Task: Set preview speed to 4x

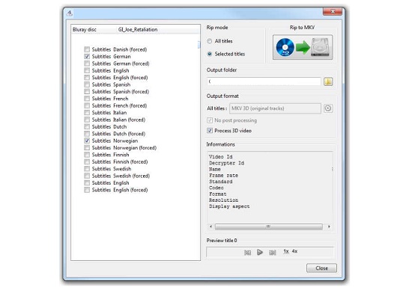Action: pos(294,251)
